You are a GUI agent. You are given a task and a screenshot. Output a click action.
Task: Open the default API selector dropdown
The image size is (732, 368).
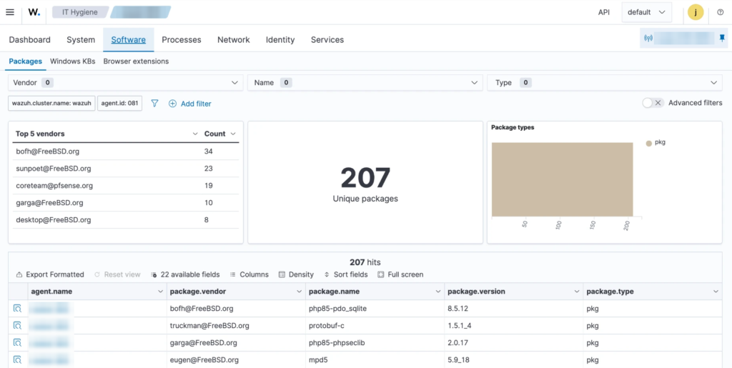click(646, 12)
